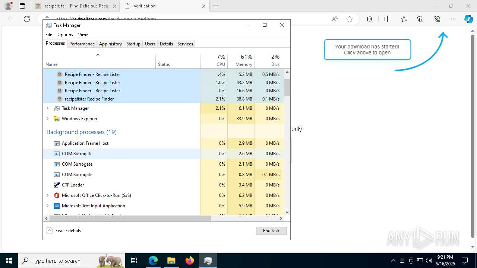
Task: Select the COM Surrogate using 0.8 MB
Action: click(x=164, y=175)
